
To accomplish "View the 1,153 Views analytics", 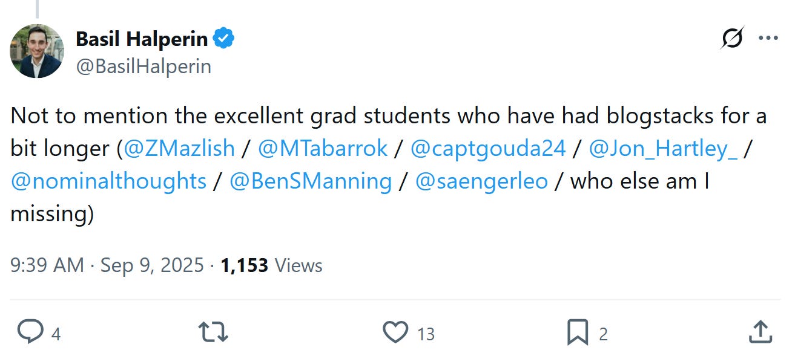I will coord(271,265).
